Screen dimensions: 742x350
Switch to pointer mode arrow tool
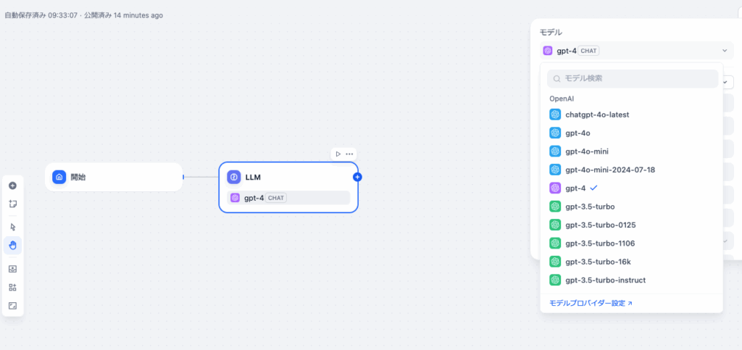pos(13,227)
